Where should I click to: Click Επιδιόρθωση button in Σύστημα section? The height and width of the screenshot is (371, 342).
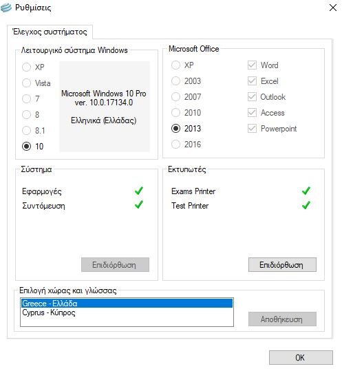tap(115, 265)
